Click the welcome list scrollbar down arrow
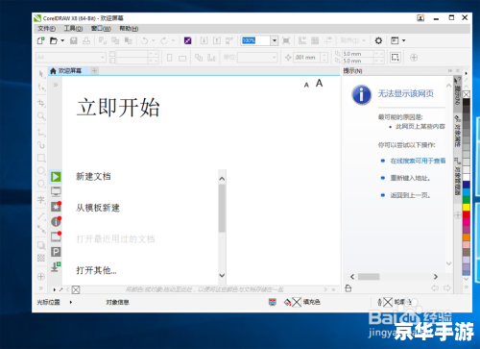480x349 pixels. pos(222,275)
